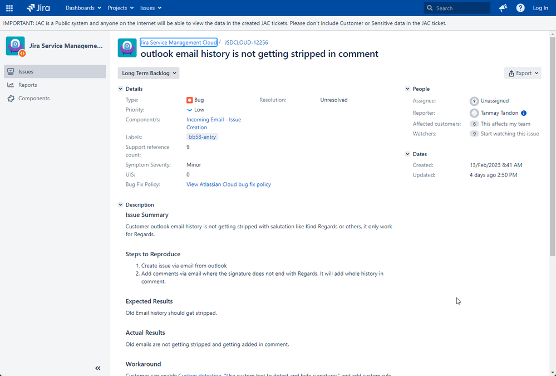Click the reporter info icon
Viewport: 556px width, 376px height.
(x=524, y=113)
